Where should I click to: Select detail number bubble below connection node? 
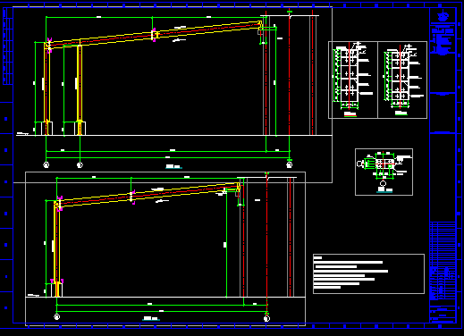point(383,183)
